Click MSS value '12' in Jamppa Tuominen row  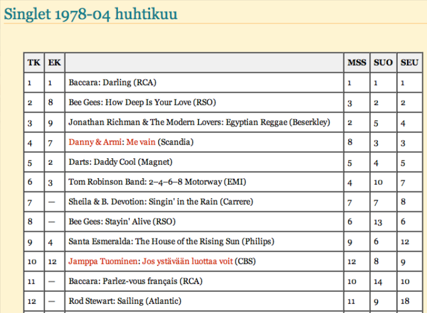[x=352, y=262]
